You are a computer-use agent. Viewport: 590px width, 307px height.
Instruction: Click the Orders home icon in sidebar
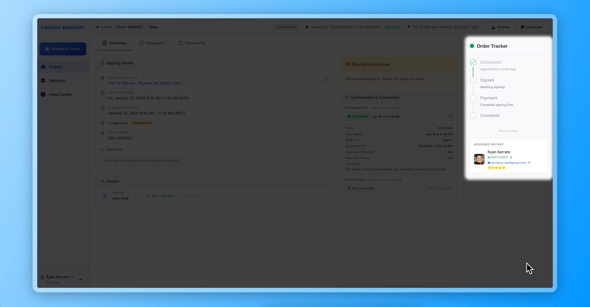coord(43,67)
